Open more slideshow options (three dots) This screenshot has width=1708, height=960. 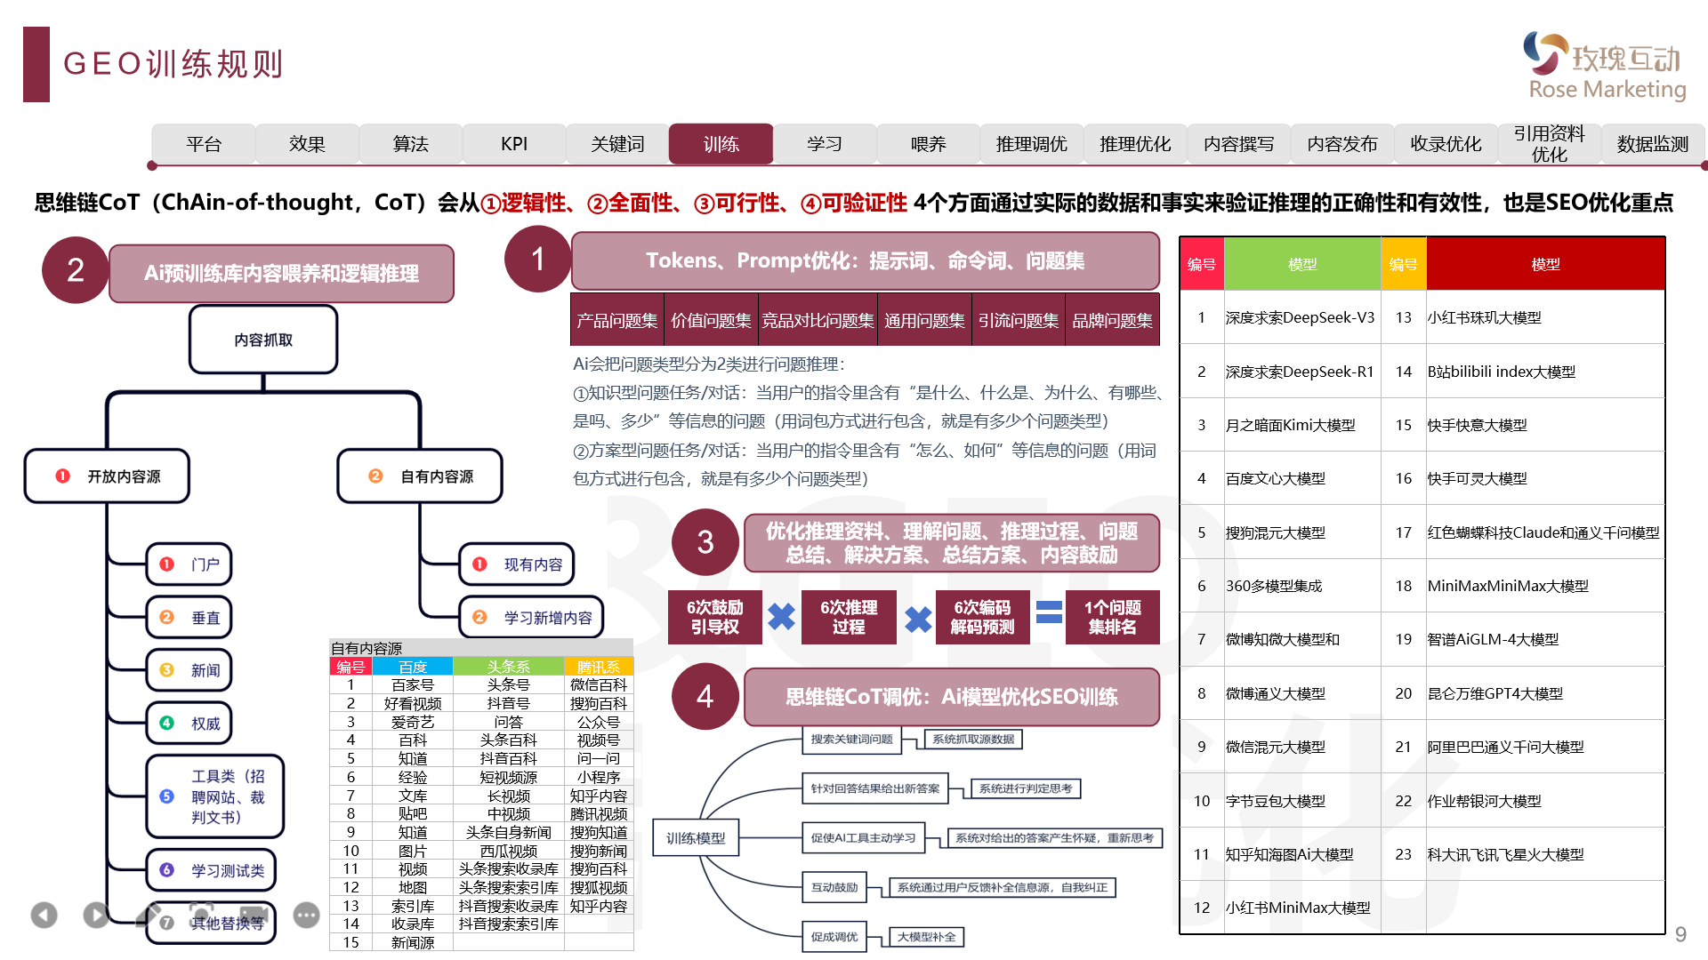[306, 915]
